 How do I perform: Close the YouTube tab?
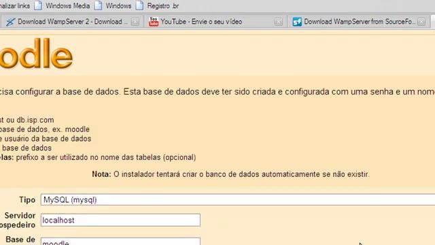[279, 22]
